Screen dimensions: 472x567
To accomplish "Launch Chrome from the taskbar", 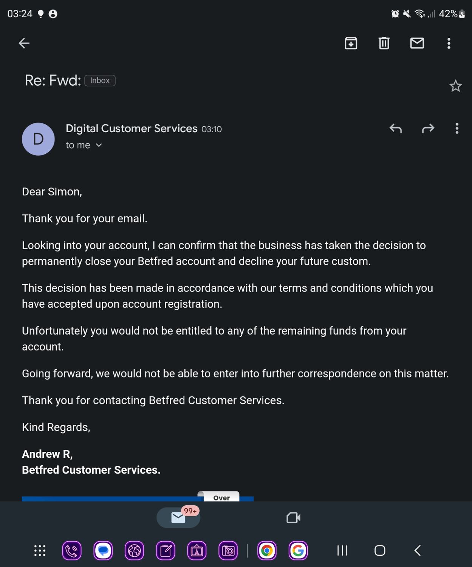I will [267, 551].
